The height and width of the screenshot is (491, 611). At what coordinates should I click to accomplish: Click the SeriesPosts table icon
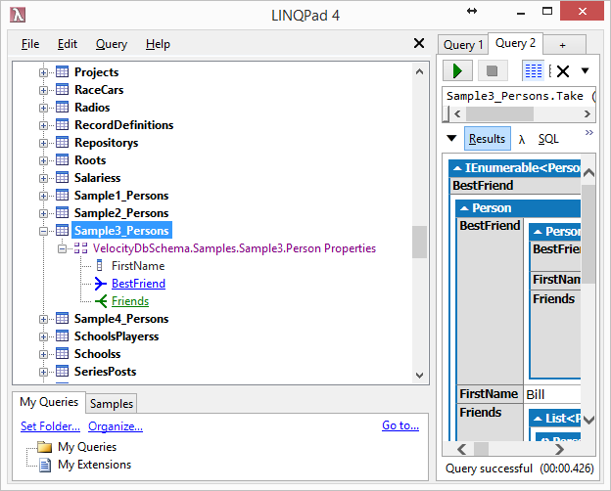[62, 371]
